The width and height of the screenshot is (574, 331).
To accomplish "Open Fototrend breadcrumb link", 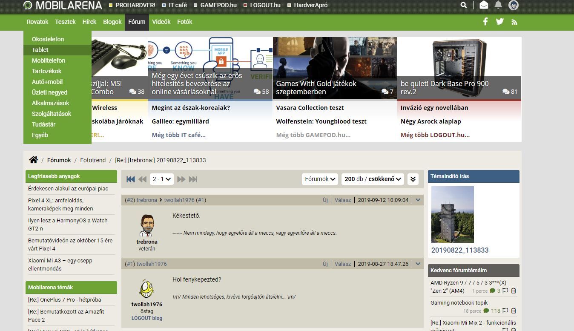I will point(93,160).
